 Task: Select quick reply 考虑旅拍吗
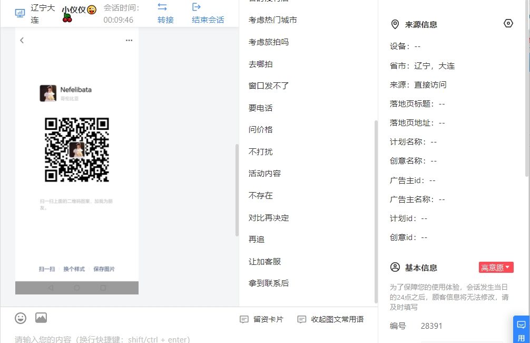coord(268,42)
